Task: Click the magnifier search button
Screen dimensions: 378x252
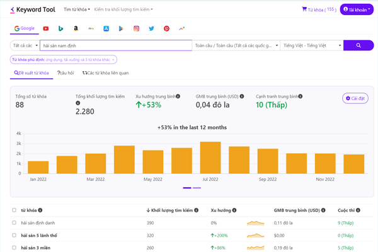Action: [x=358, y=45]
